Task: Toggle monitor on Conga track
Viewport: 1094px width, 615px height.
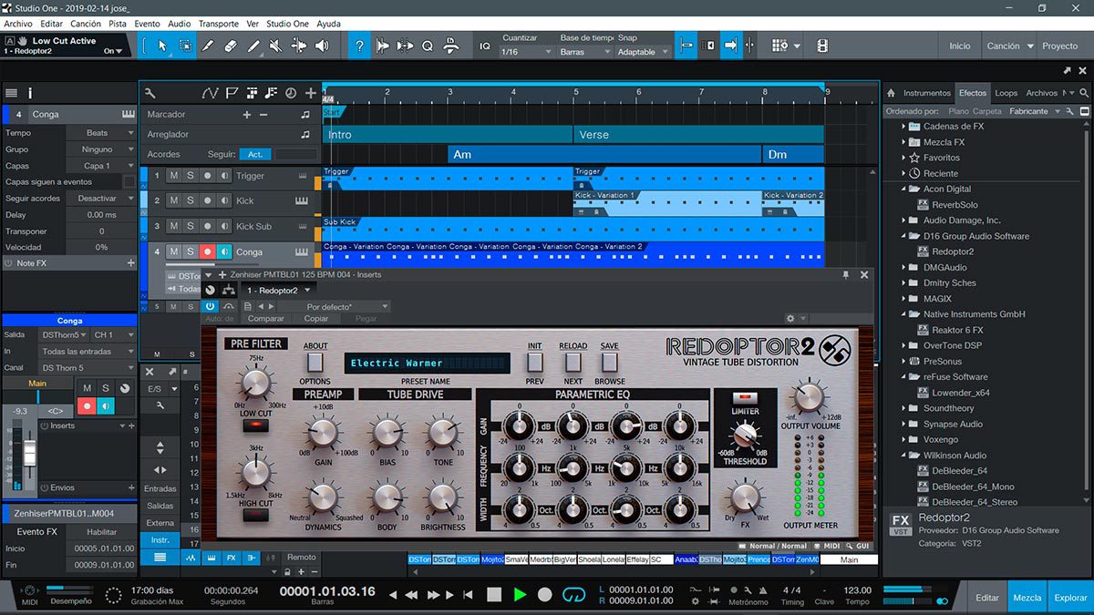Action: click(223, 251)
